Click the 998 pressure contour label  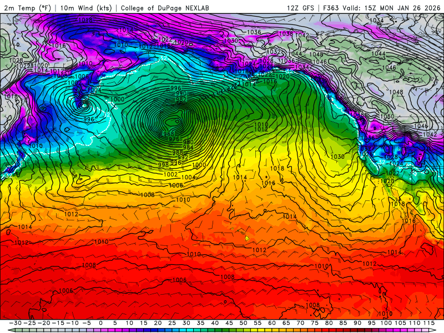click(163, 164)
